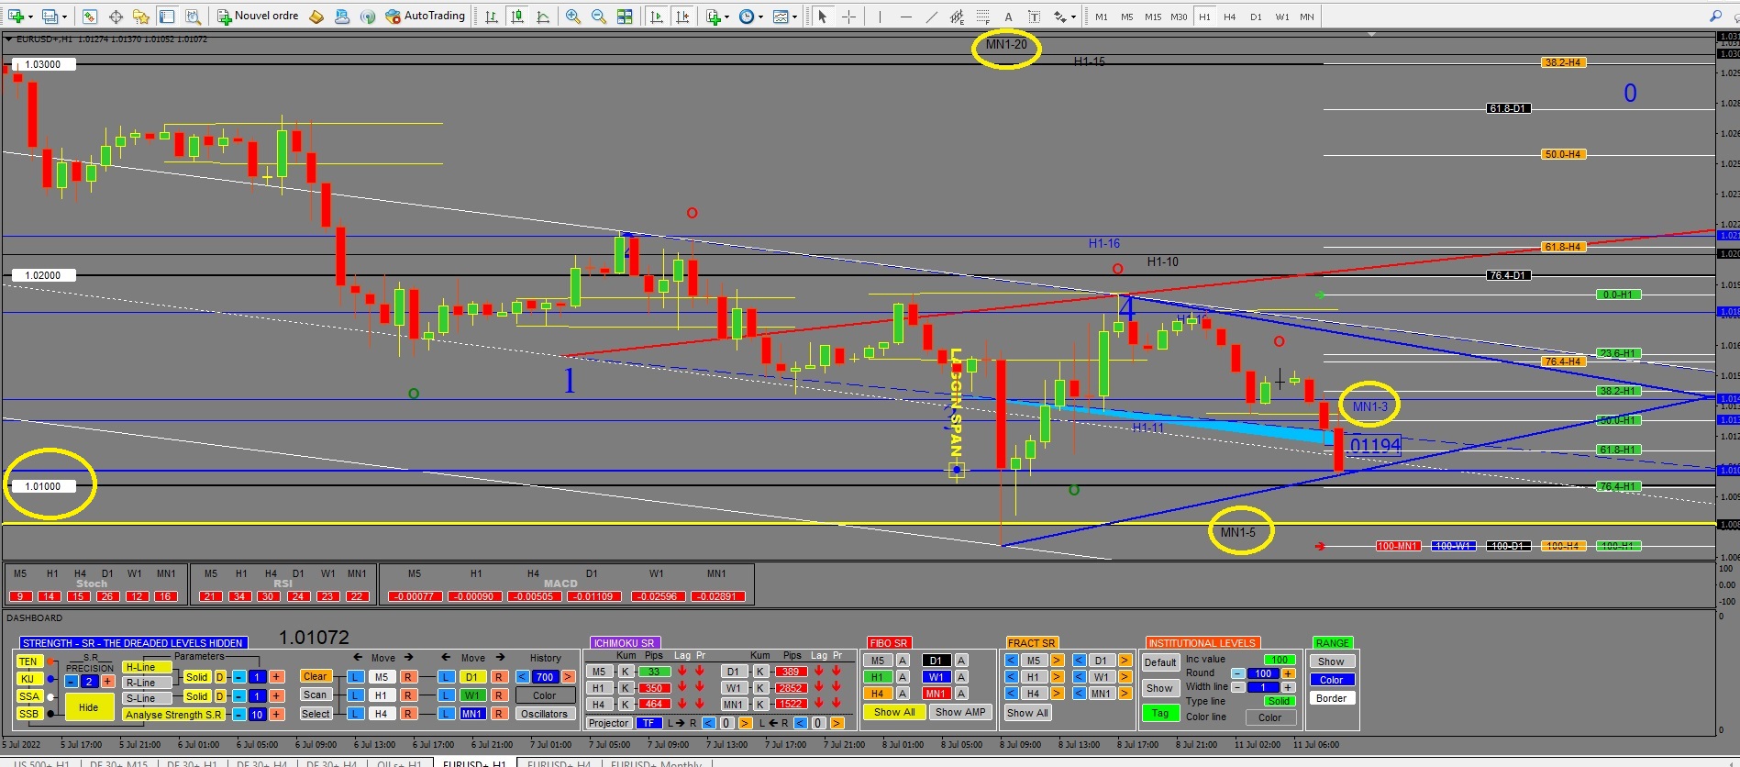Toggle chart auto scroll icon
The height and width of the screenshot is (767, 1740).
point(657,17)
